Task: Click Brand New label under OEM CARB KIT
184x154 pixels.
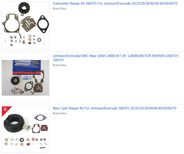Action: (59, 65)
